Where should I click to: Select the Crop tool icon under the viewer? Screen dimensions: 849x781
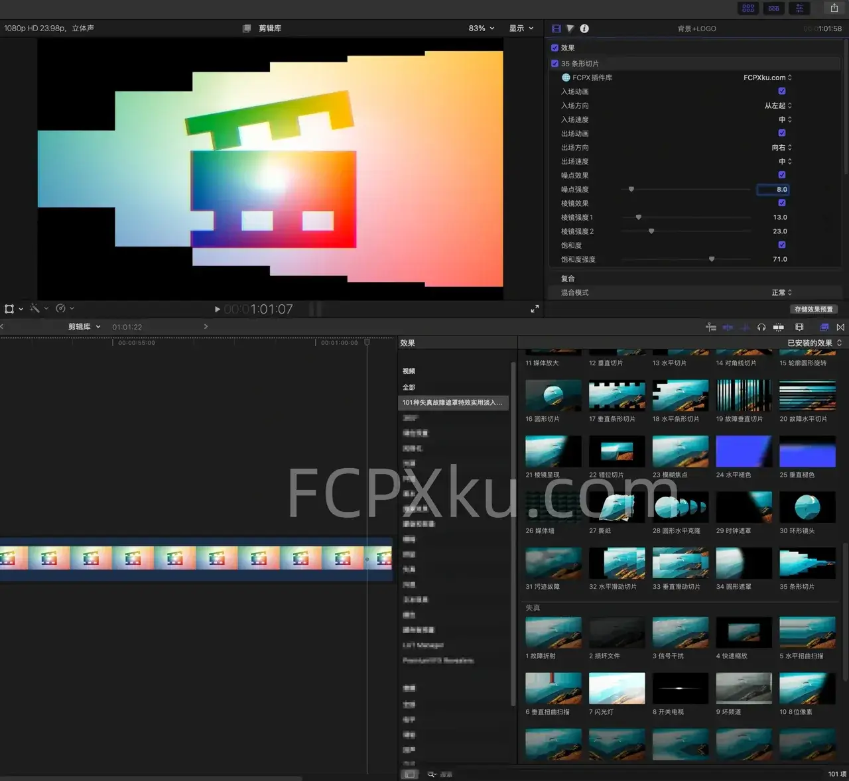(x=9, y=308)
